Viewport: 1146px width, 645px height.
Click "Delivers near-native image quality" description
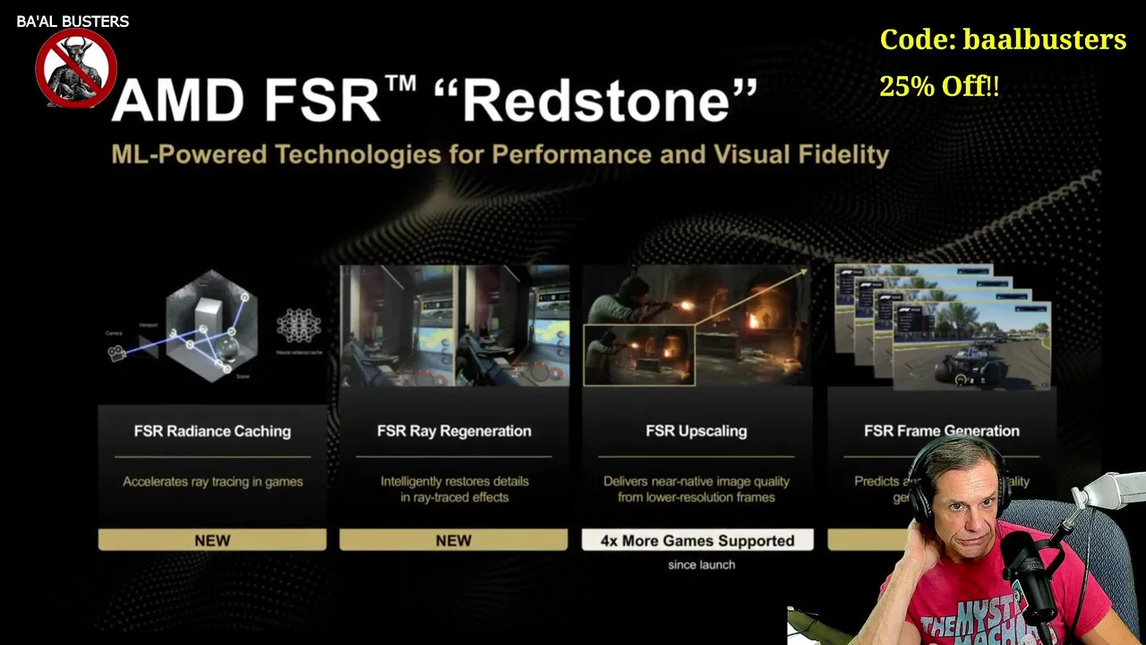pos(697,489)
